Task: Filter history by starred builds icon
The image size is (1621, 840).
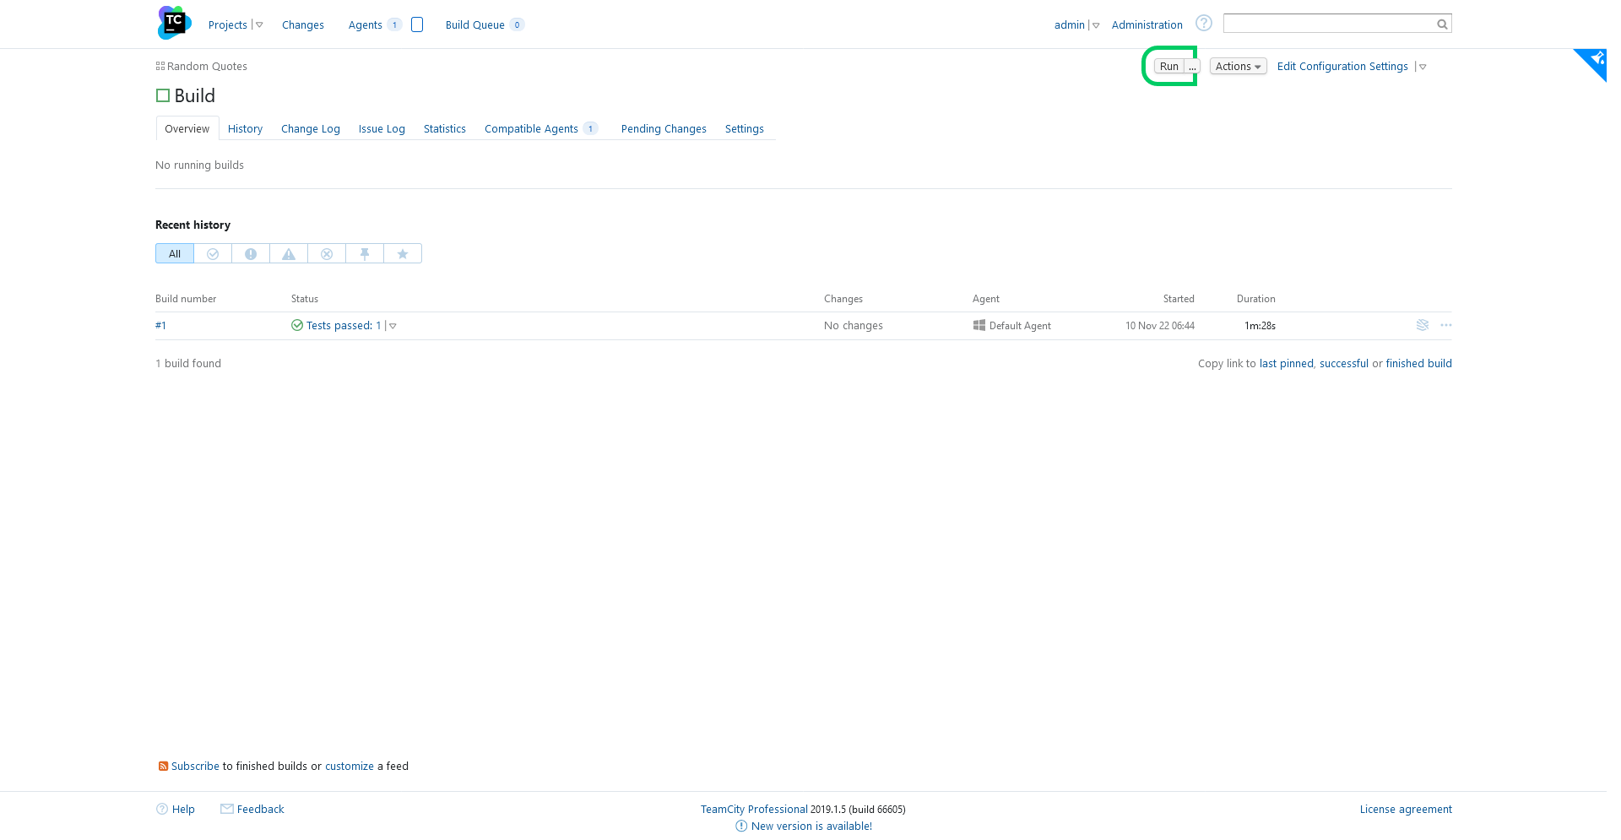Action: tap(403, 253)
